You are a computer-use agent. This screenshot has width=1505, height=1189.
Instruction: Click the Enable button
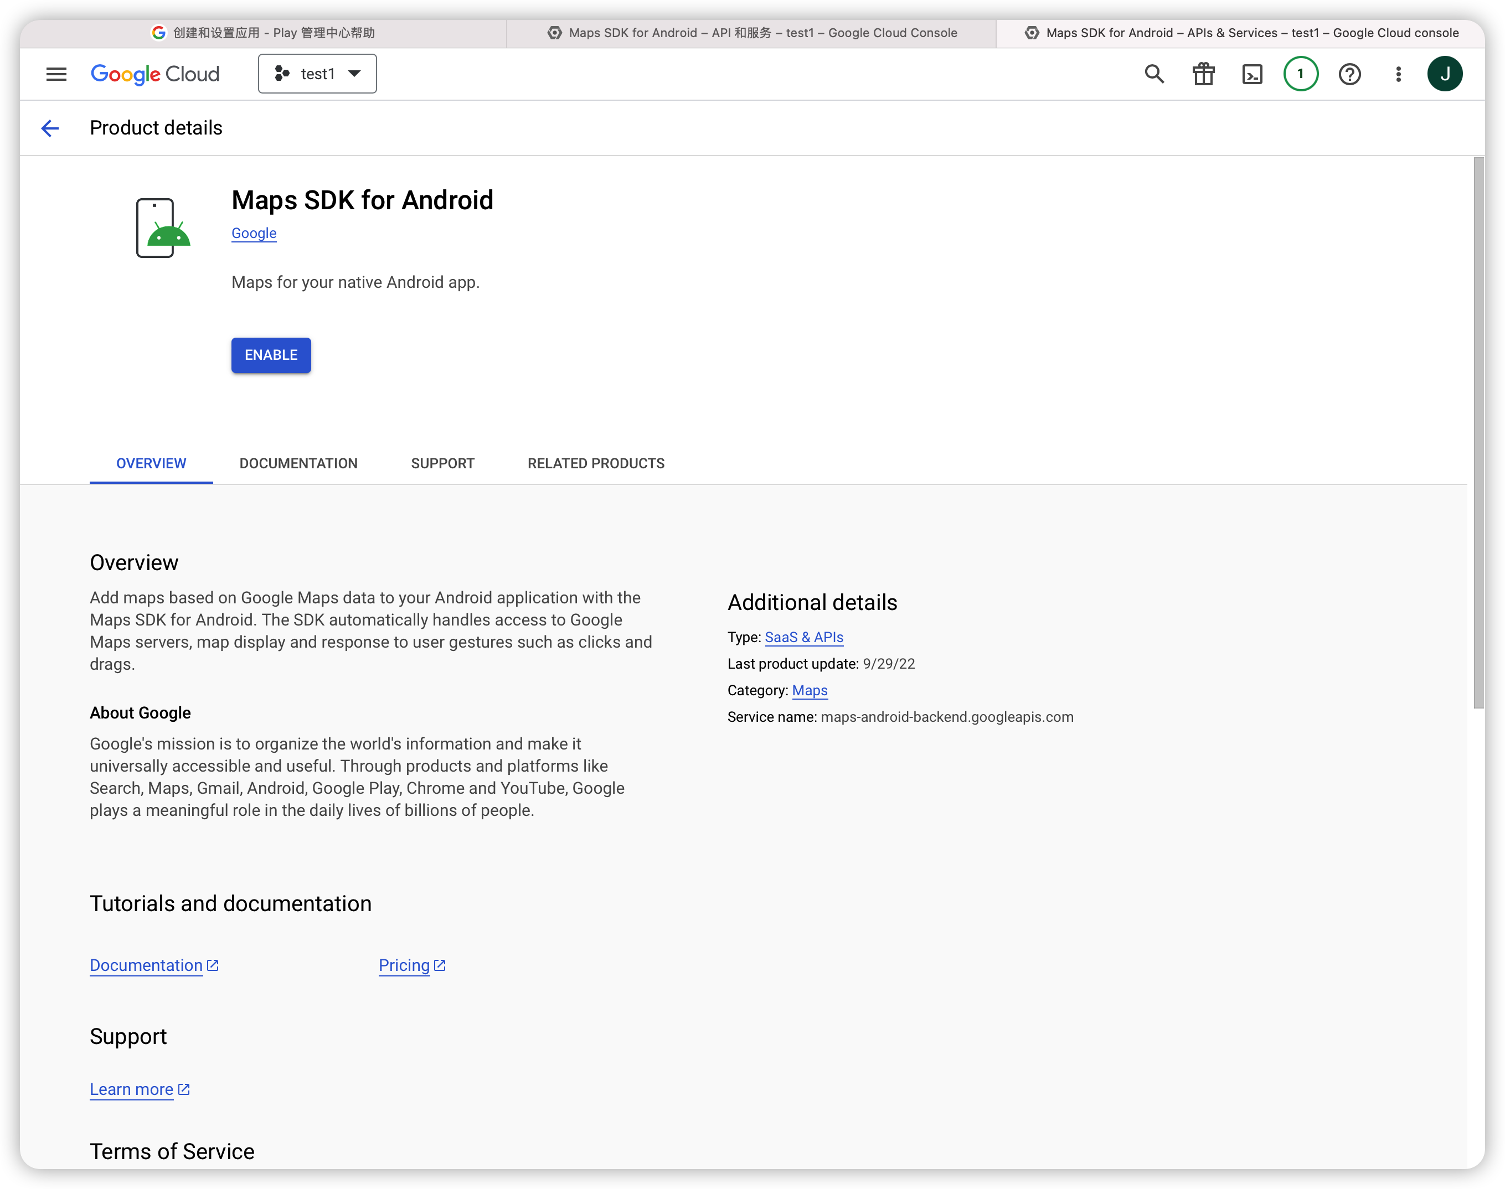[x=271, y=355]
